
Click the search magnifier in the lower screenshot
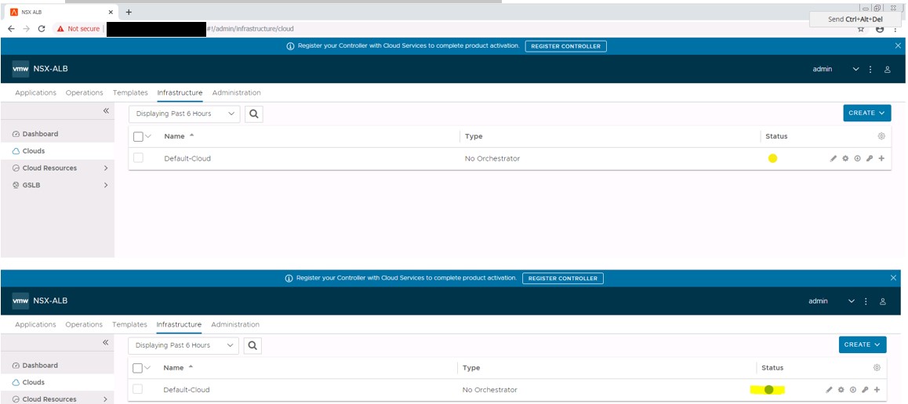pos(252,345)
